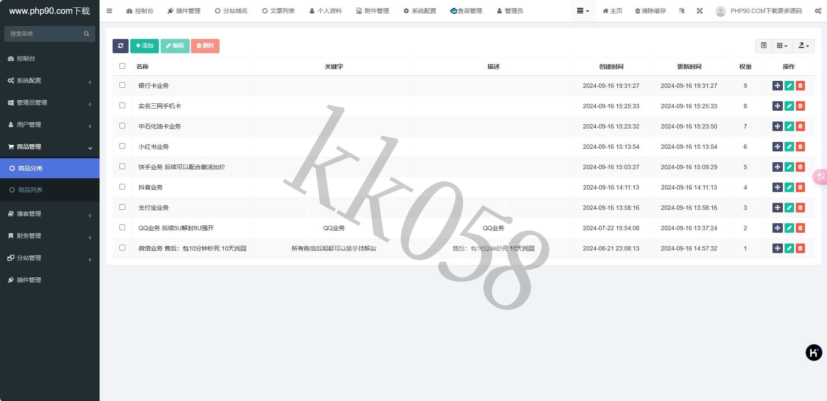
Task: Check the select-all checkbox in table header
Action: (x=122, y=66)
